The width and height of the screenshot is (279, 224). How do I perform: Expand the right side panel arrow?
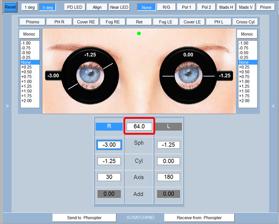pos(273,106)
